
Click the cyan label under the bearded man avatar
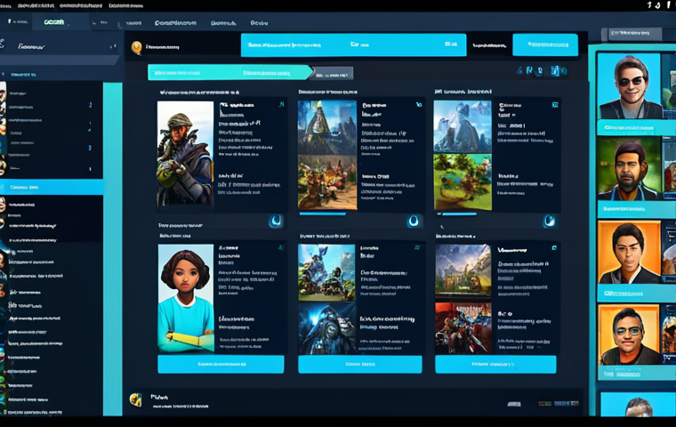point(636,209)
